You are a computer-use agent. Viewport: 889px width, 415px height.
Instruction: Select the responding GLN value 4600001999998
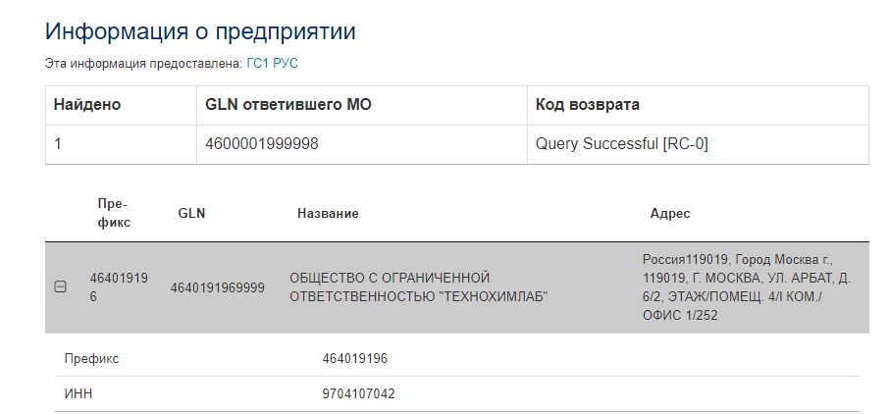click(x=262, y=144)
